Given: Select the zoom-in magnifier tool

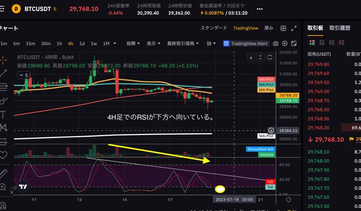Looking at the screenshot, I should pyautogui.click(x=3, y=186).
